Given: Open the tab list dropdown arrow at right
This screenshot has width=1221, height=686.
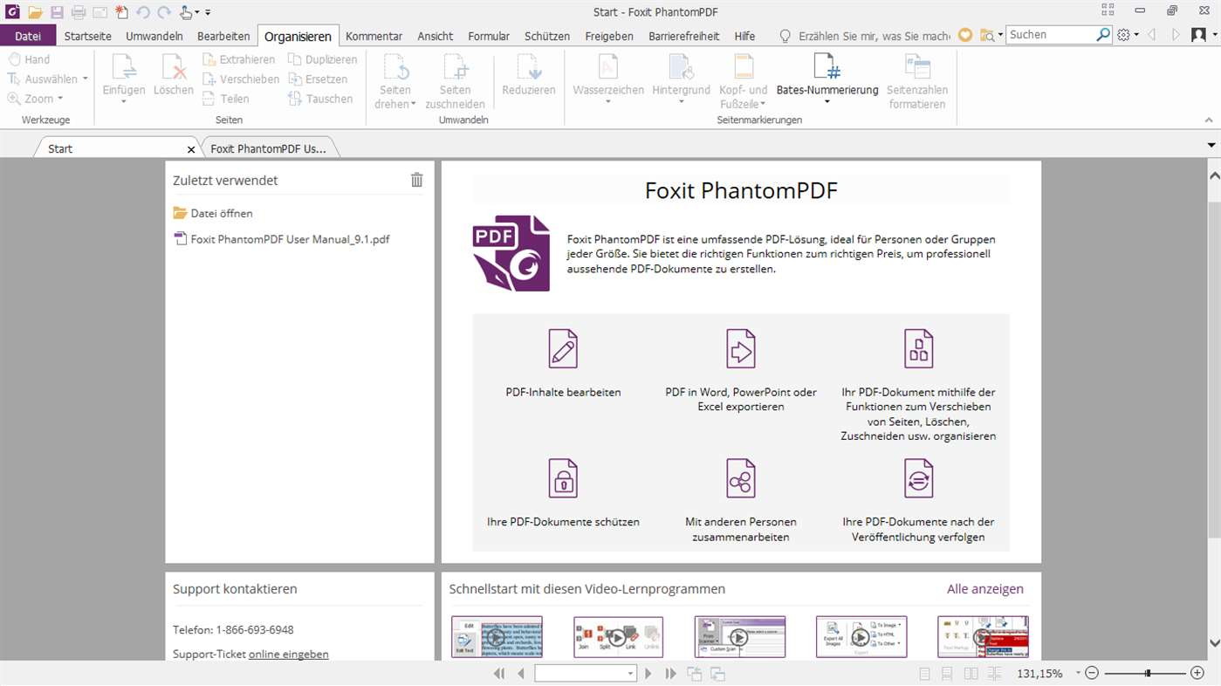Looking at the screenshot, I should [x=1211, y=145].
